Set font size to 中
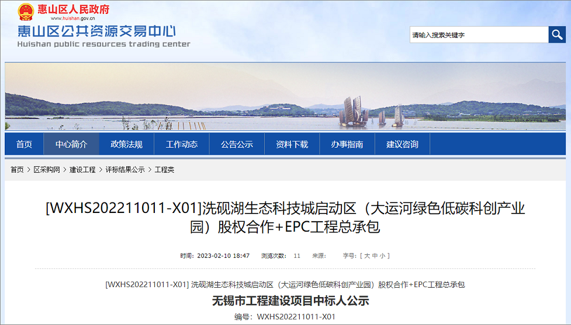 click(375, 256)
